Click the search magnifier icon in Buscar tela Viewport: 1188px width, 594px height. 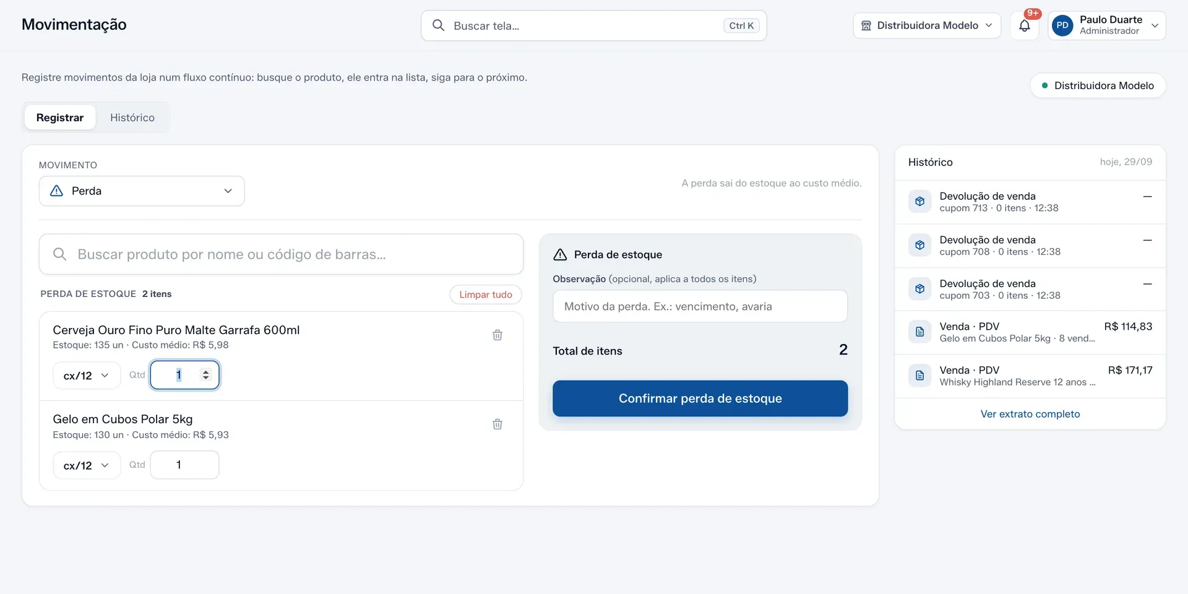click(438, 25)
